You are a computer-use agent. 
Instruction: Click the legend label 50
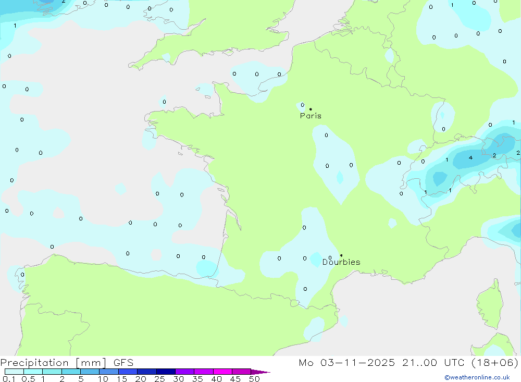[254, 379]
